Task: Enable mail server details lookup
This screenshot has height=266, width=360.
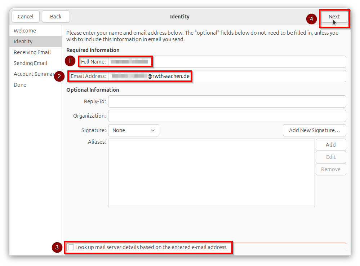Action: [71, 247]
